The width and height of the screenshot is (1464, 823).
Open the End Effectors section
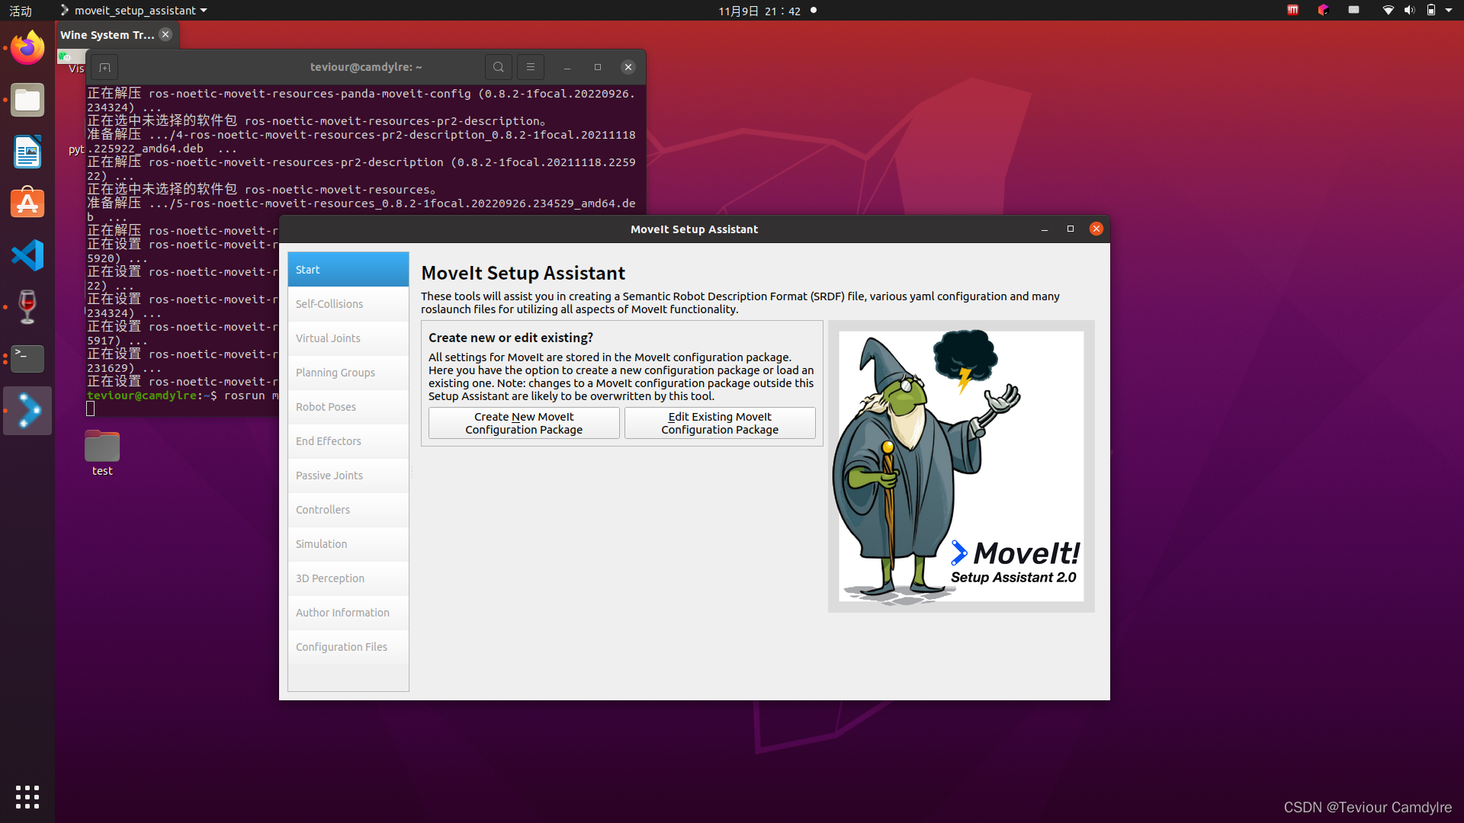[348, 441]
